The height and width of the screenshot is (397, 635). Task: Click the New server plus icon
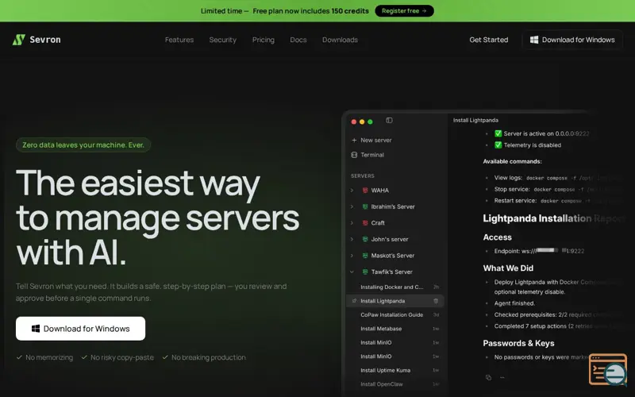(x=354, y=141)
